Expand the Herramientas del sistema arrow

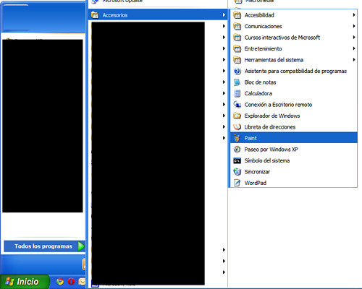click(x=354, y=60)
